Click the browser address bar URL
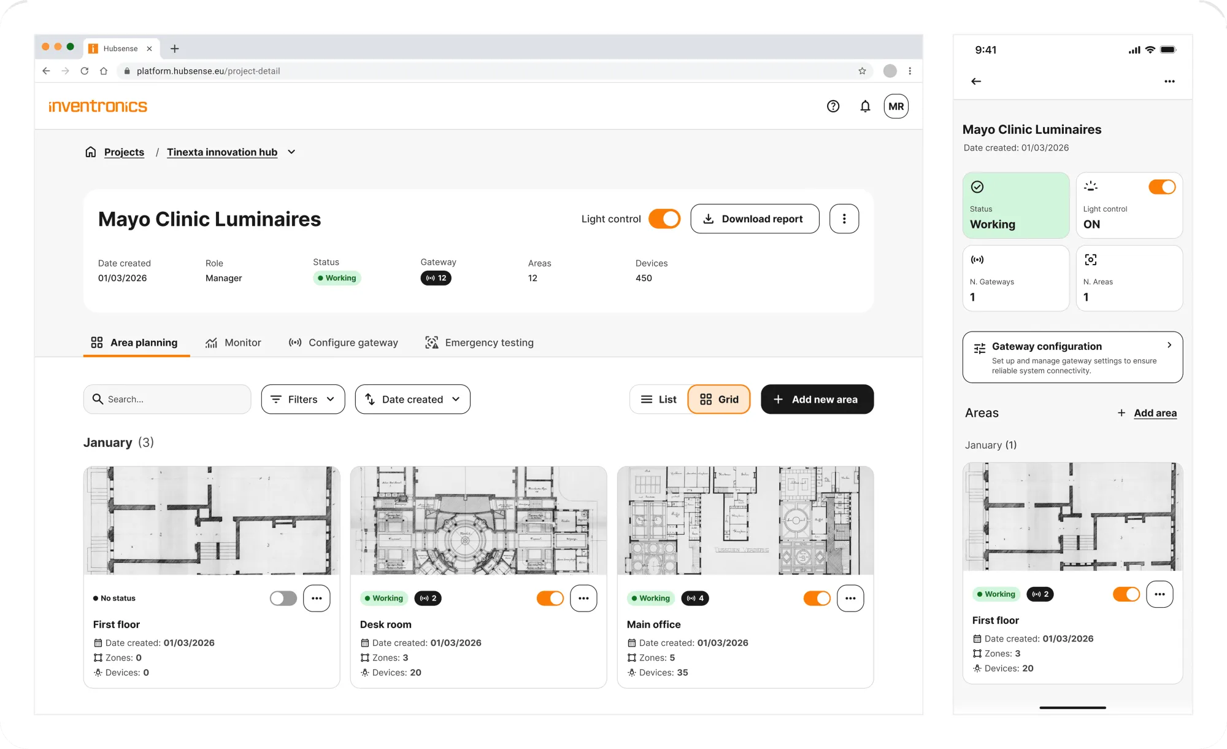The height and width of the screenshot is (749, 1227). [x=208, y=71]
